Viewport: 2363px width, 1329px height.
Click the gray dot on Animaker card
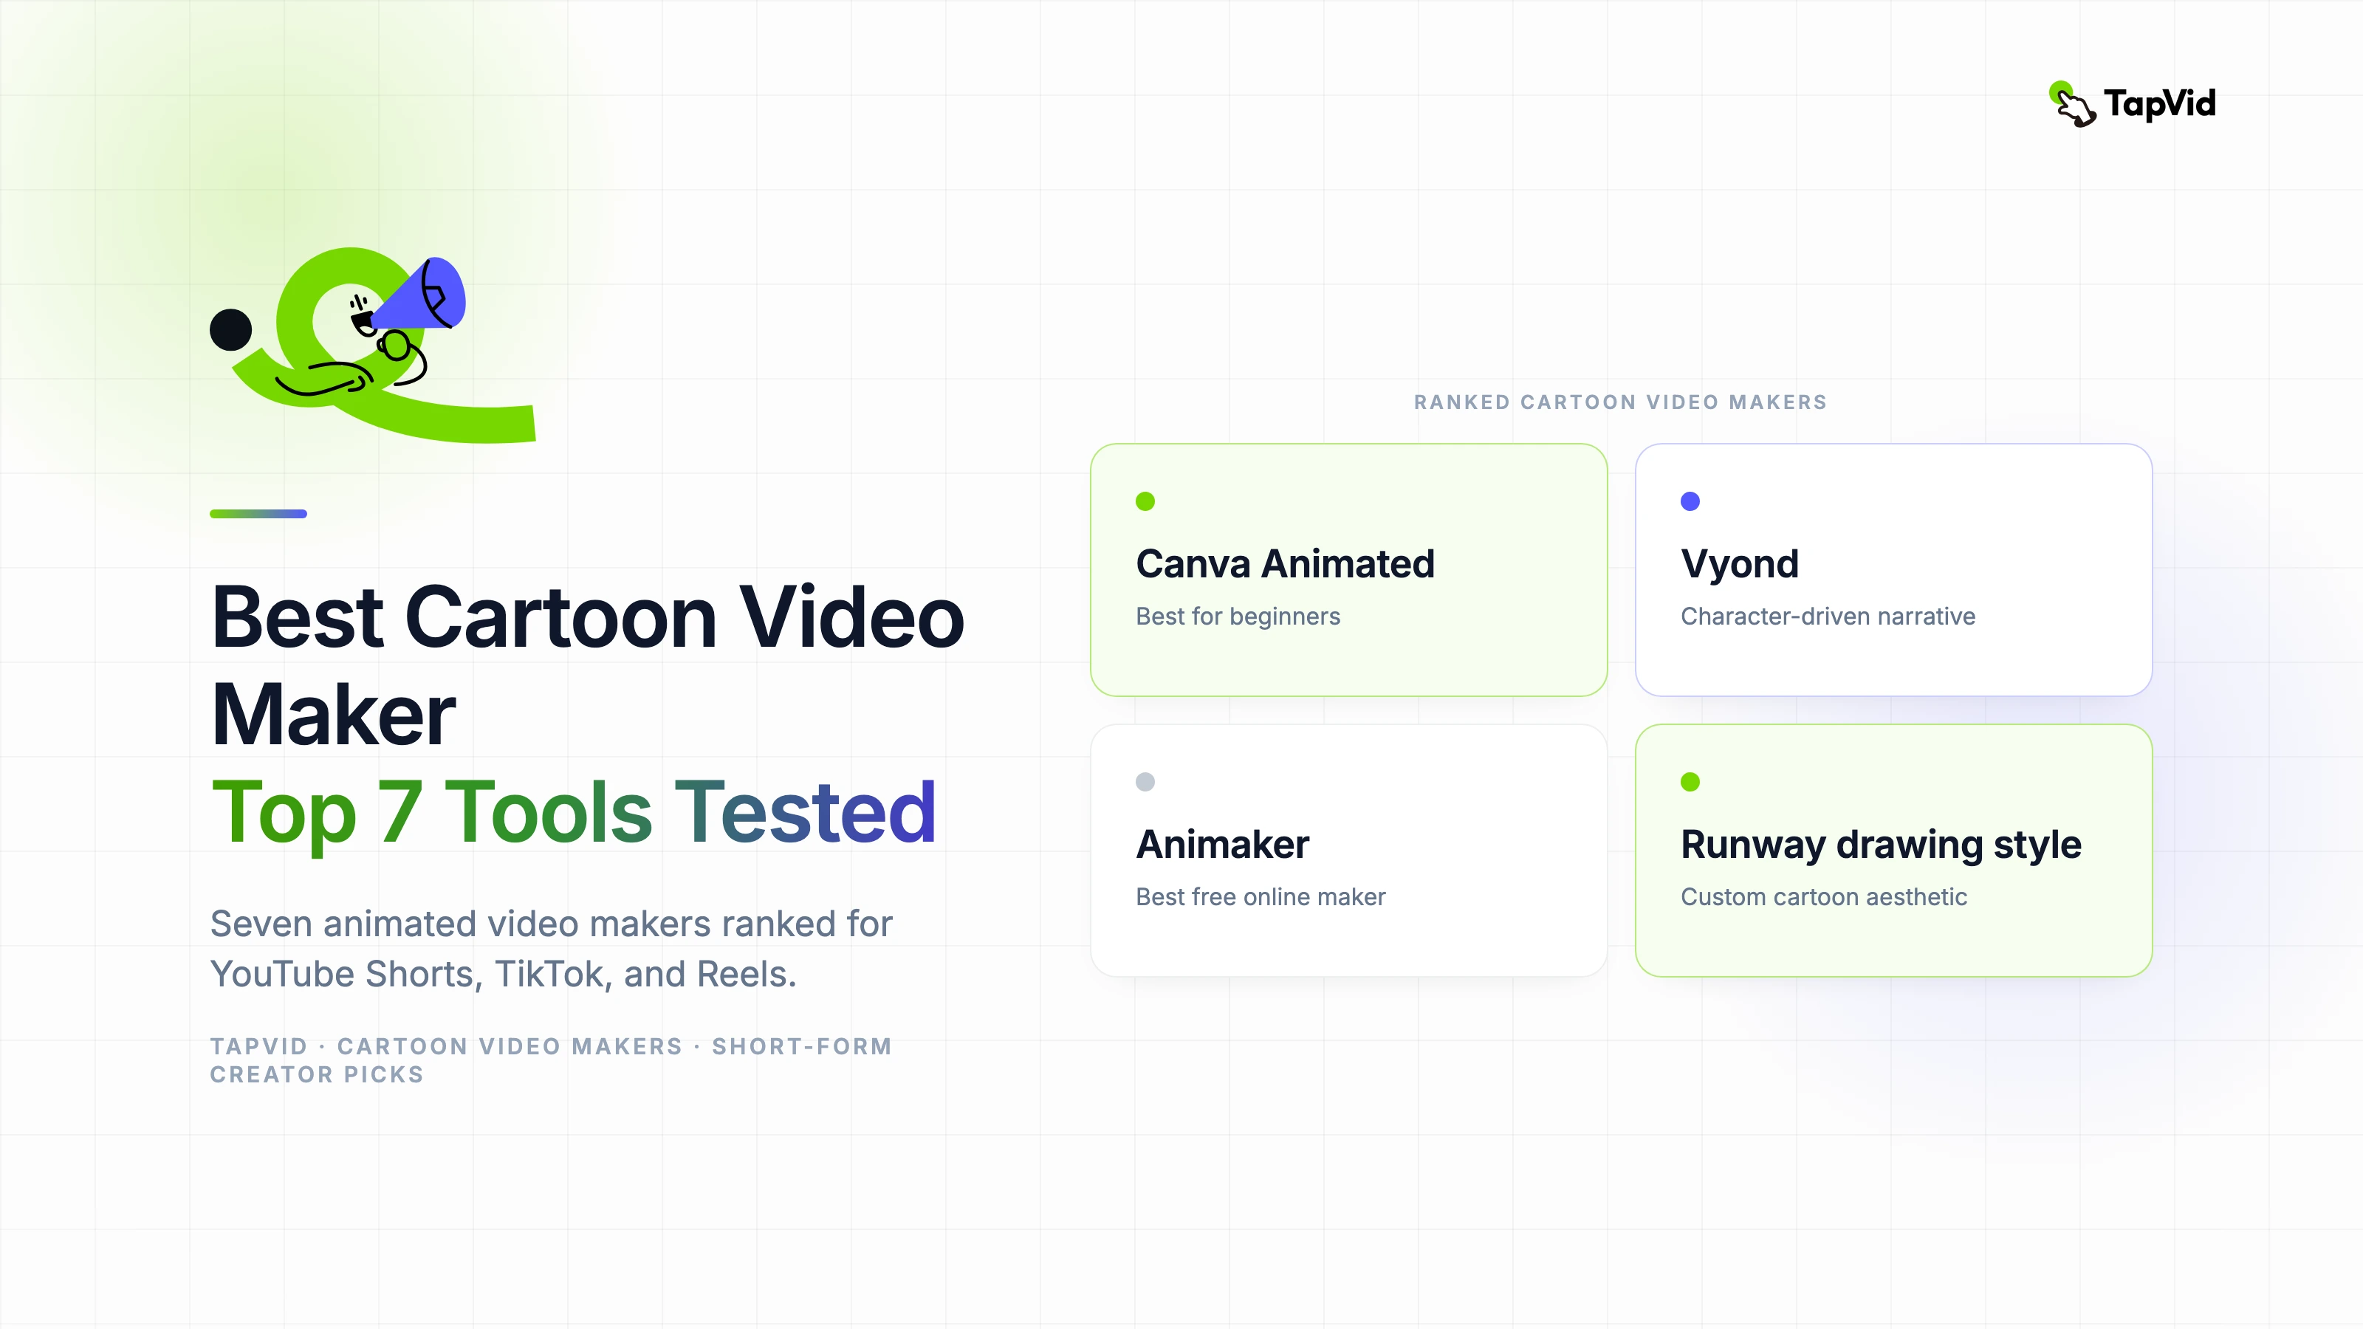[x=1145, y=781]
